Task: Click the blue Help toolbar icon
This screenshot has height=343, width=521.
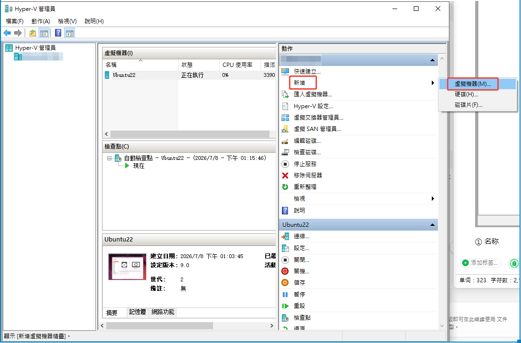Action: point(58,33)
